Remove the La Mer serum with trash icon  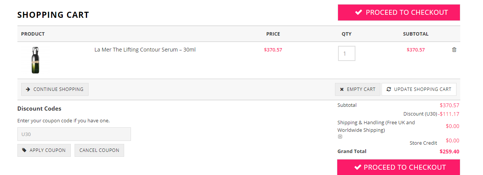click(x=454, y=50)
